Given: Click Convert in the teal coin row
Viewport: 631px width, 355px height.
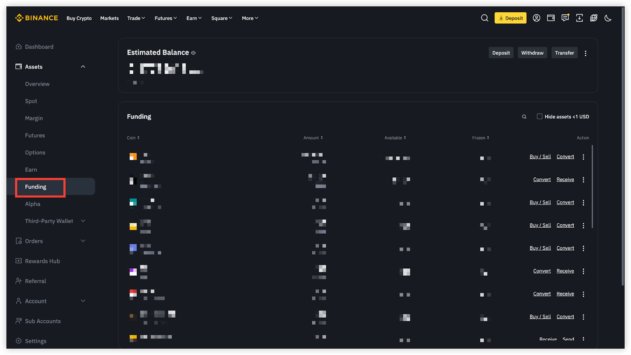Looking at the screenshot, I should [x=565, y=203].
